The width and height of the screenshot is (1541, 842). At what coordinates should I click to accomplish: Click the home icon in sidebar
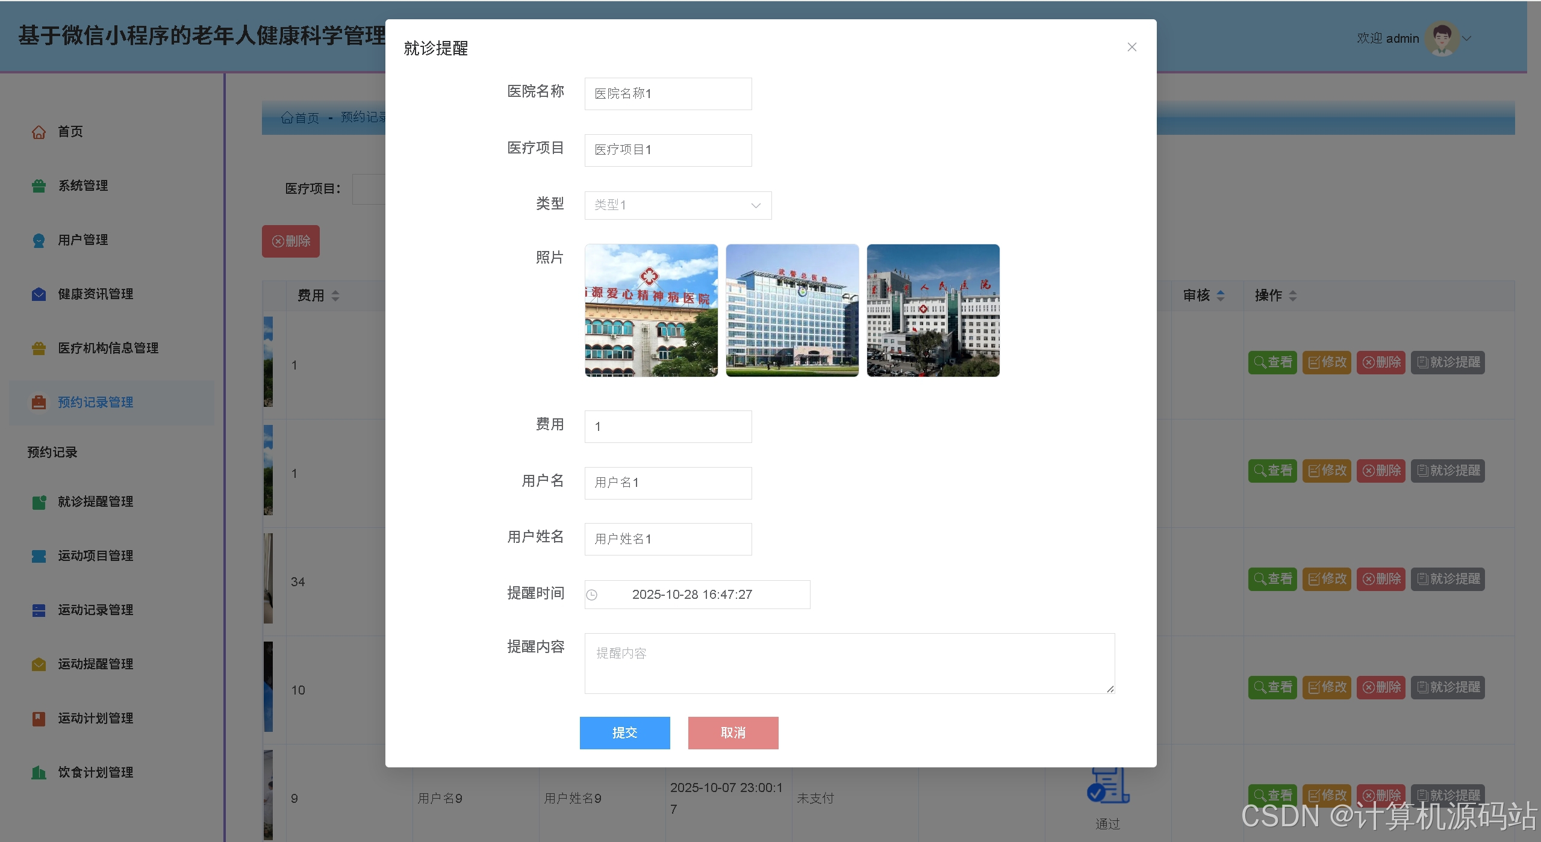point(39,132)
